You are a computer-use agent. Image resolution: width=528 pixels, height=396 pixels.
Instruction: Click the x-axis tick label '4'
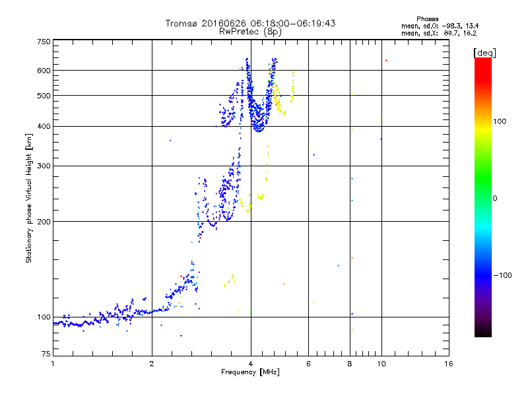(251, 364)
